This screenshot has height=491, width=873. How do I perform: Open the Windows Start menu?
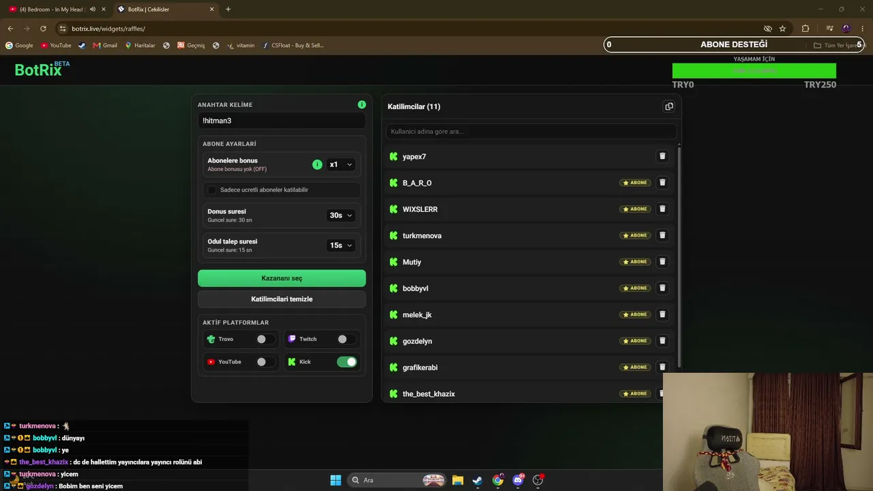(x=336, y=480)
